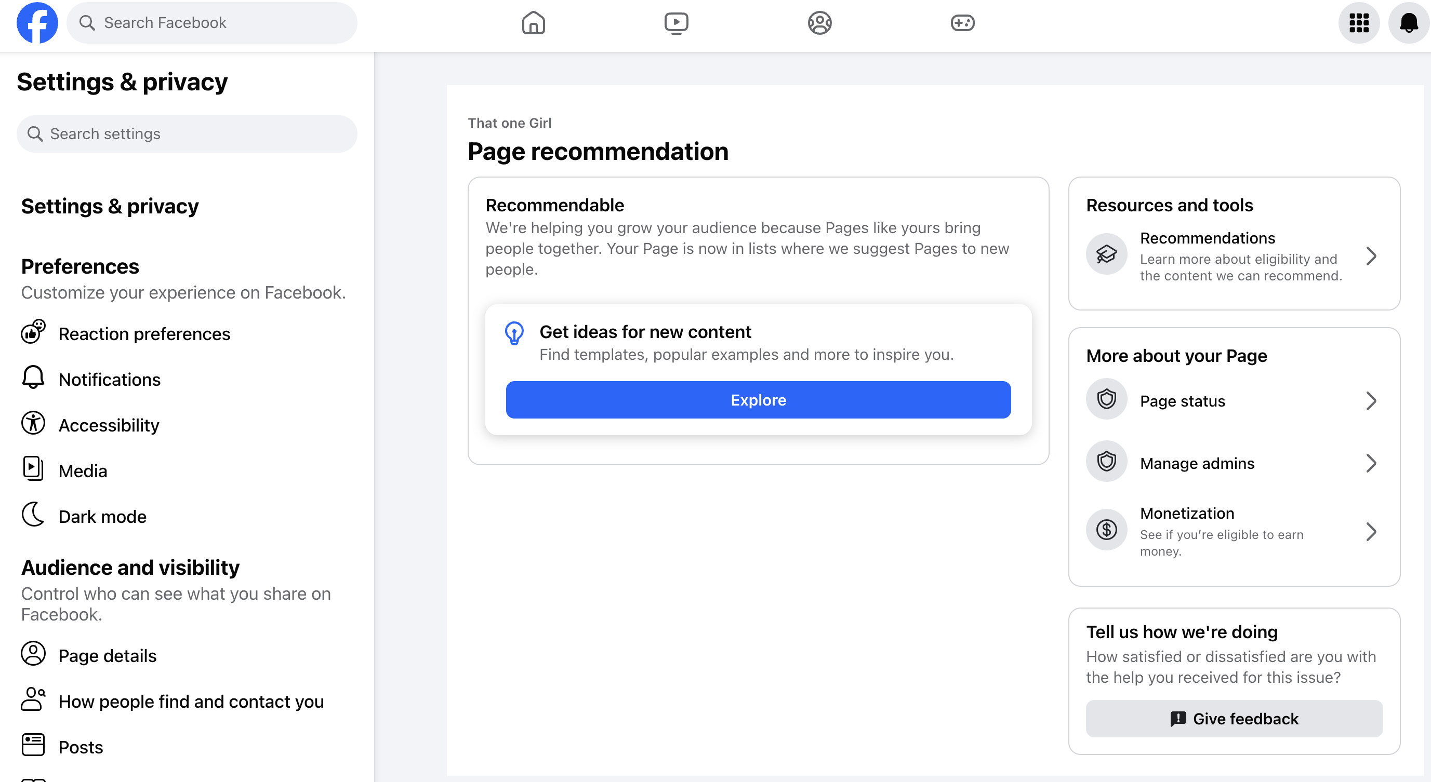Focus the Search settings field
Image resolution: width=1431 pixels, height=782 pixels.
point(187,134)
